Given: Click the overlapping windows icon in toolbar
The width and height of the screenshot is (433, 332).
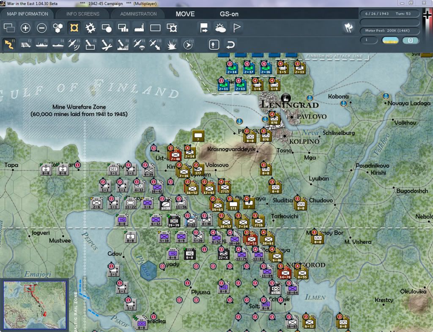Looking at the screenshot, I should [9, 28].
